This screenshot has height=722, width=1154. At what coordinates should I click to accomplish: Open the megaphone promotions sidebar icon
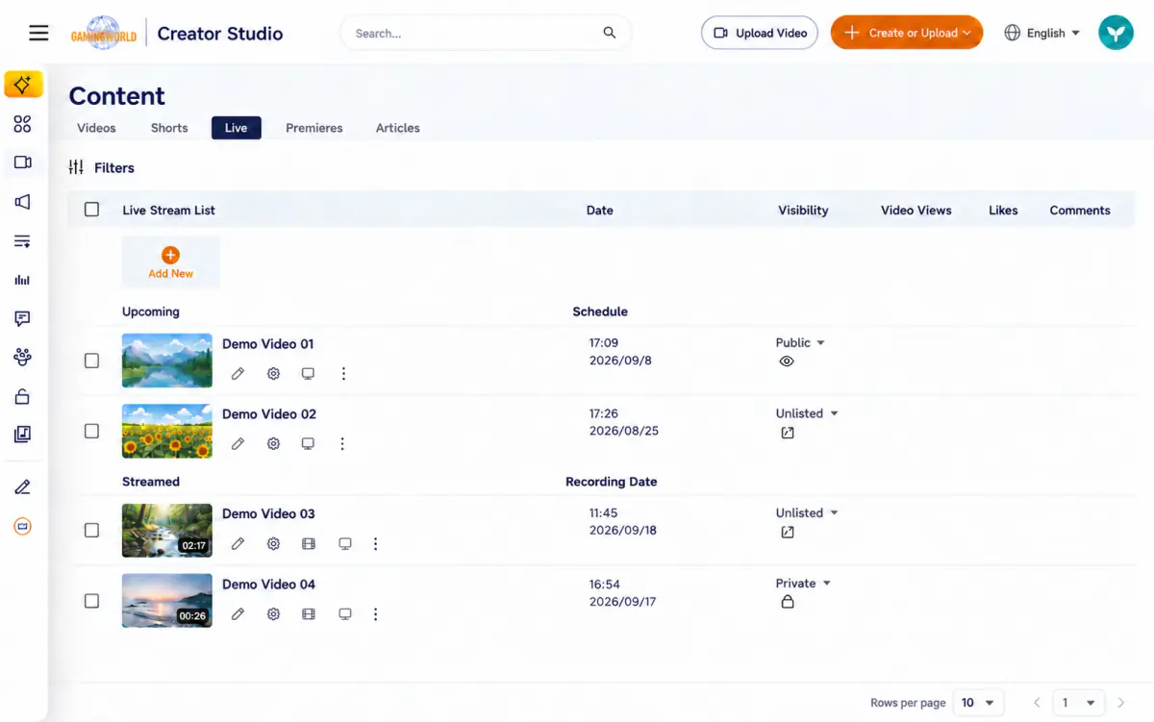[23, 202]
